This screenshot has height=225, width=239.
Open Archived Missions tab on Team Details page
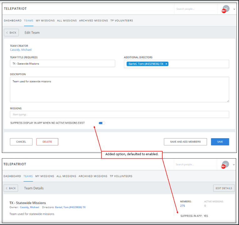(93, 176)
